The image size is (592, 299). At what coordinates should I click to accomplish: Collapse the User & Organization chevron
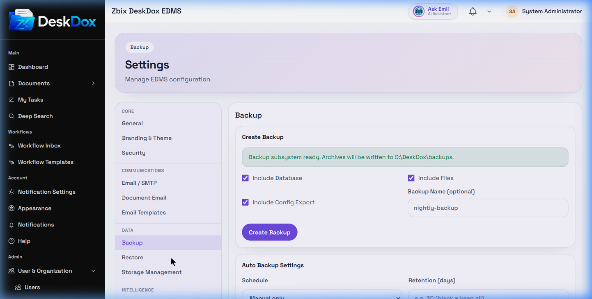93,271
